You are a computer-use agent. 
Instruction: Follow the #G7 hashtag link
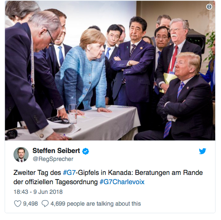[x=69, y=173]
